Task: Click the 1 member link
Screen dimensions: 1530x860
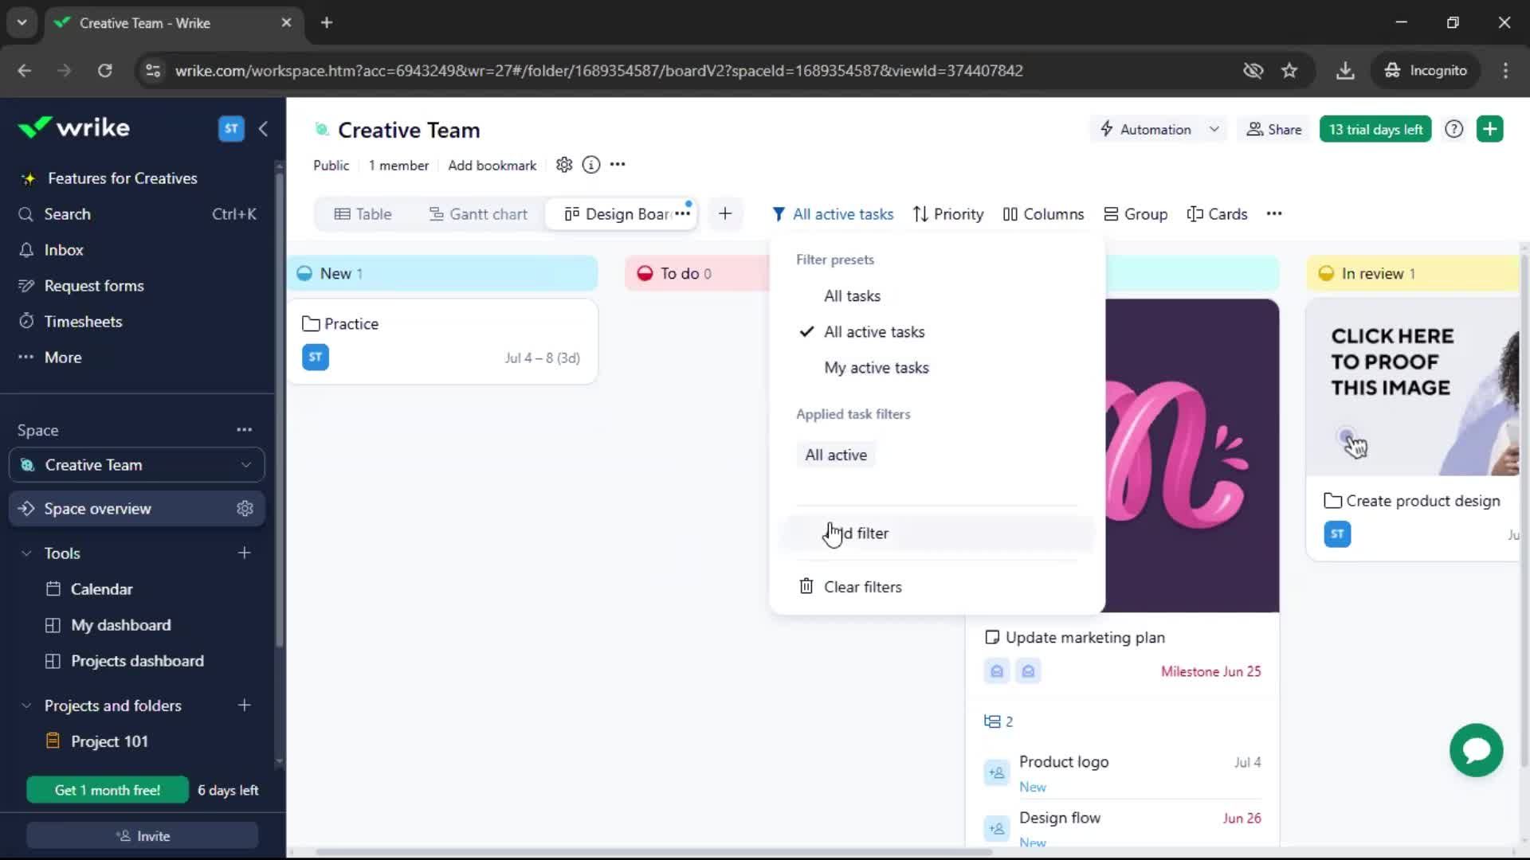Action: tap(398, 166)
